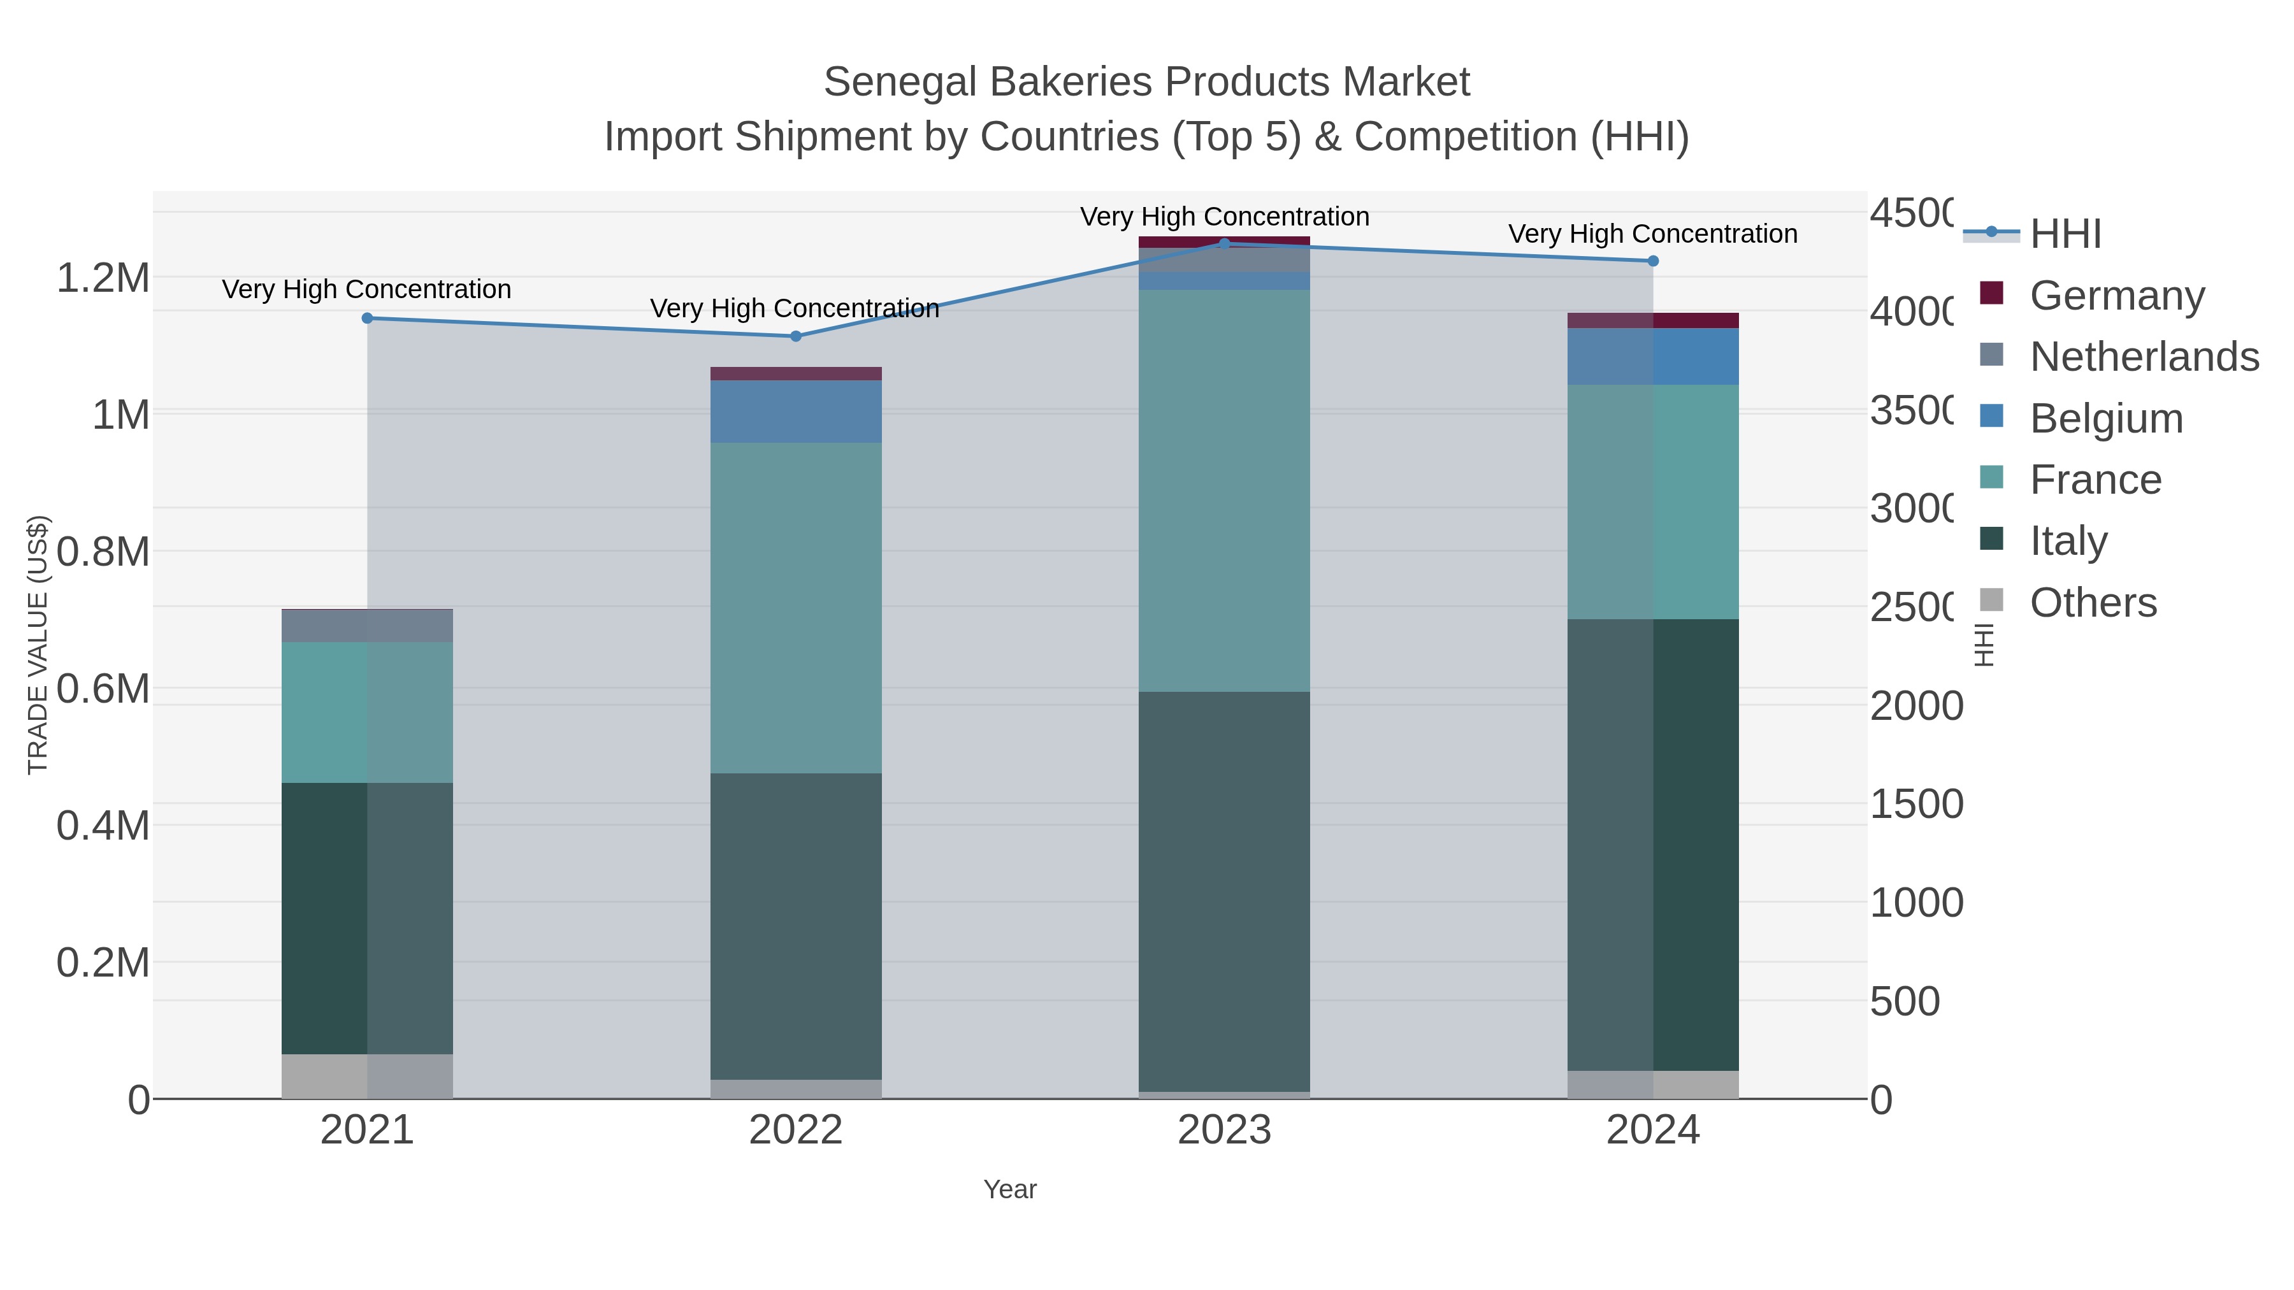Click the 500 HHI axis tick
The image size is (2294, 1290).
[x=1905, y=1001]
